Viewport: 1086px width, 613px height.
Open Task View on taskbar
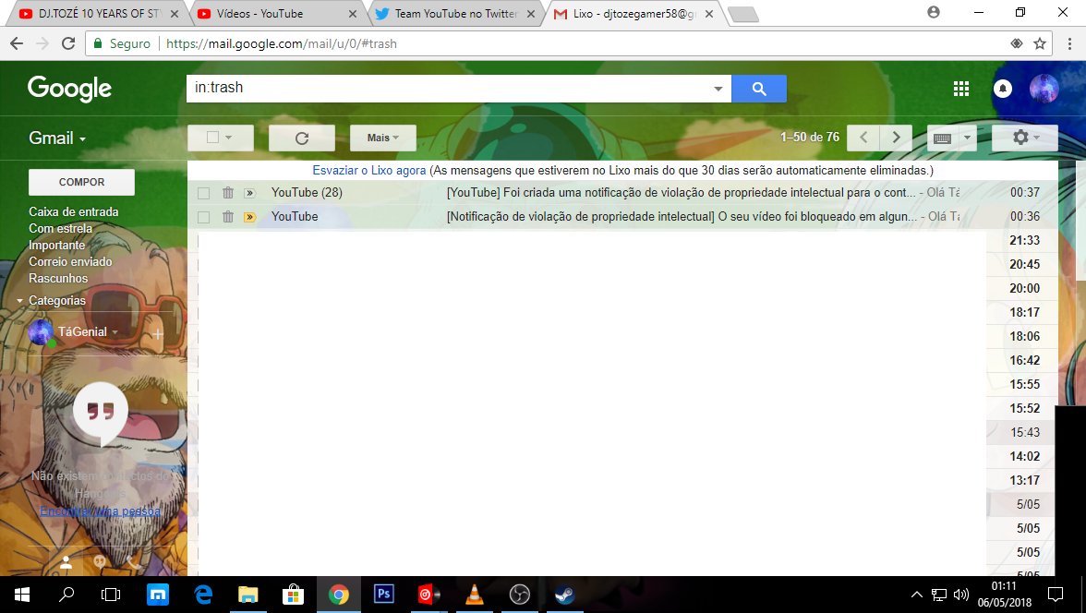[x=111, y=595]
